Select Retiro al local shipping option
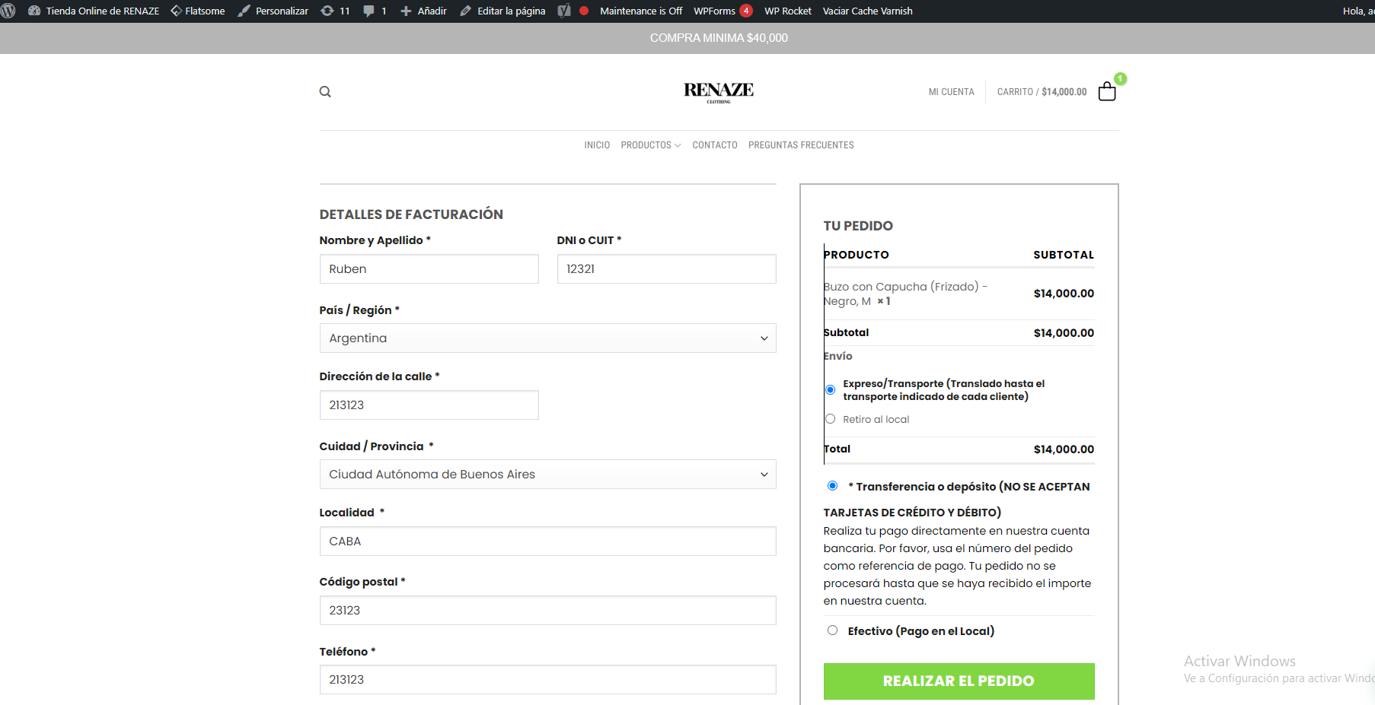The image size is (1375, 705). (830, 419)
